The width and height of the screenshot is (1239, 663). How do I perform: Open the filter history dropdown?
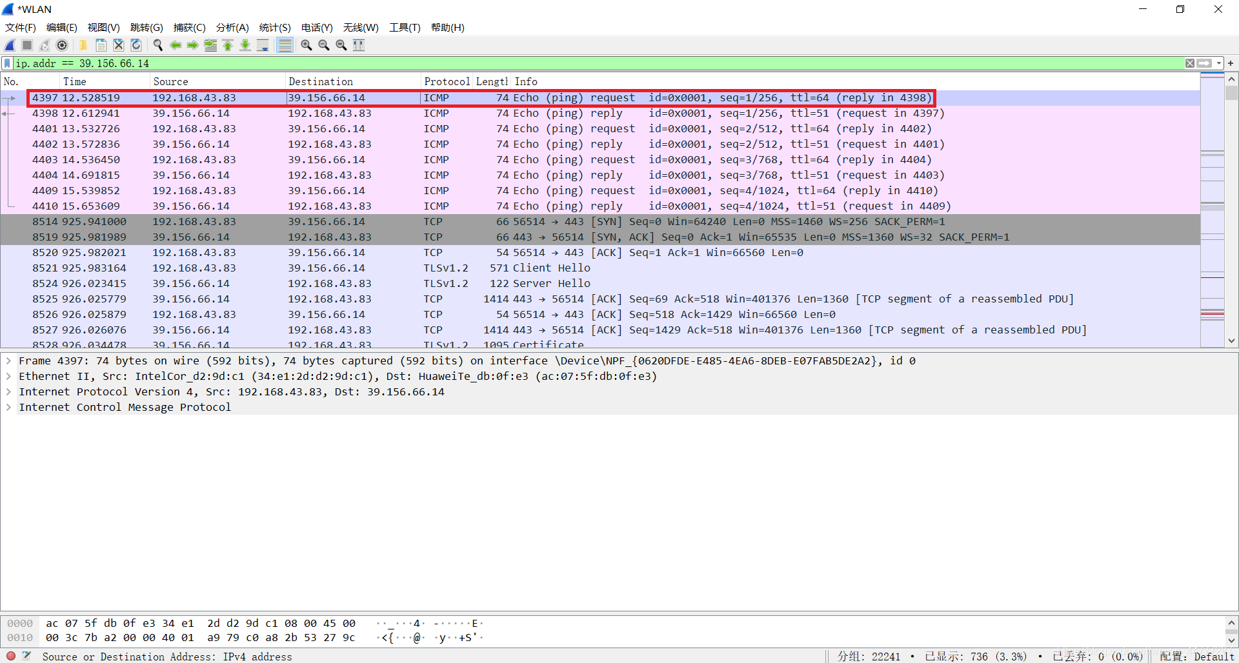click(1218, 63)
